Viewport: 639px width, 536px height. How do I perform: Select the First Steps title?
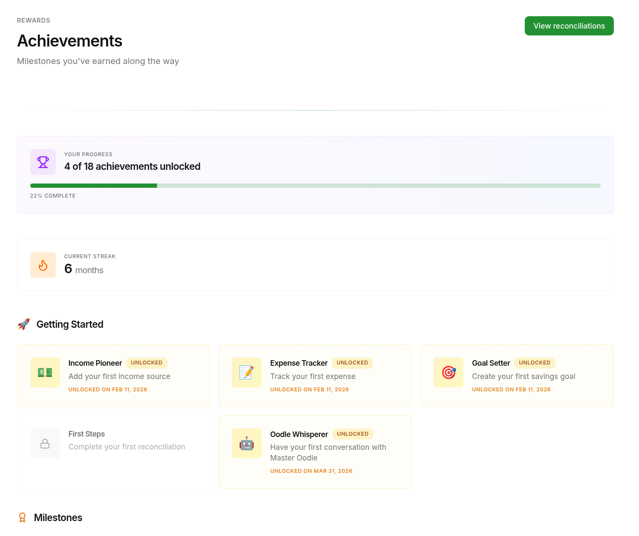(x=87, y=434)
